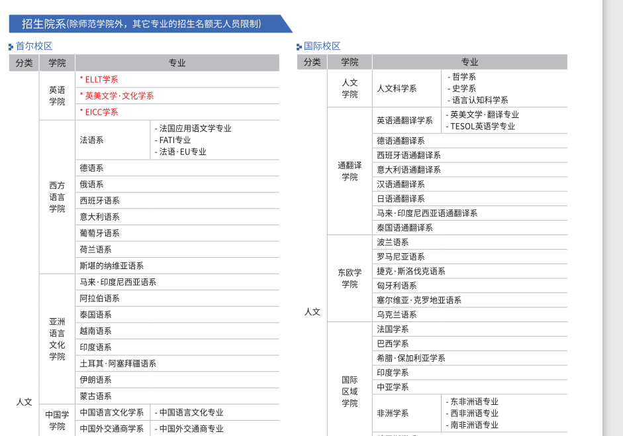The image size is (623, 436).
Task: Select the 人文学院 cell
Action: 350,88
